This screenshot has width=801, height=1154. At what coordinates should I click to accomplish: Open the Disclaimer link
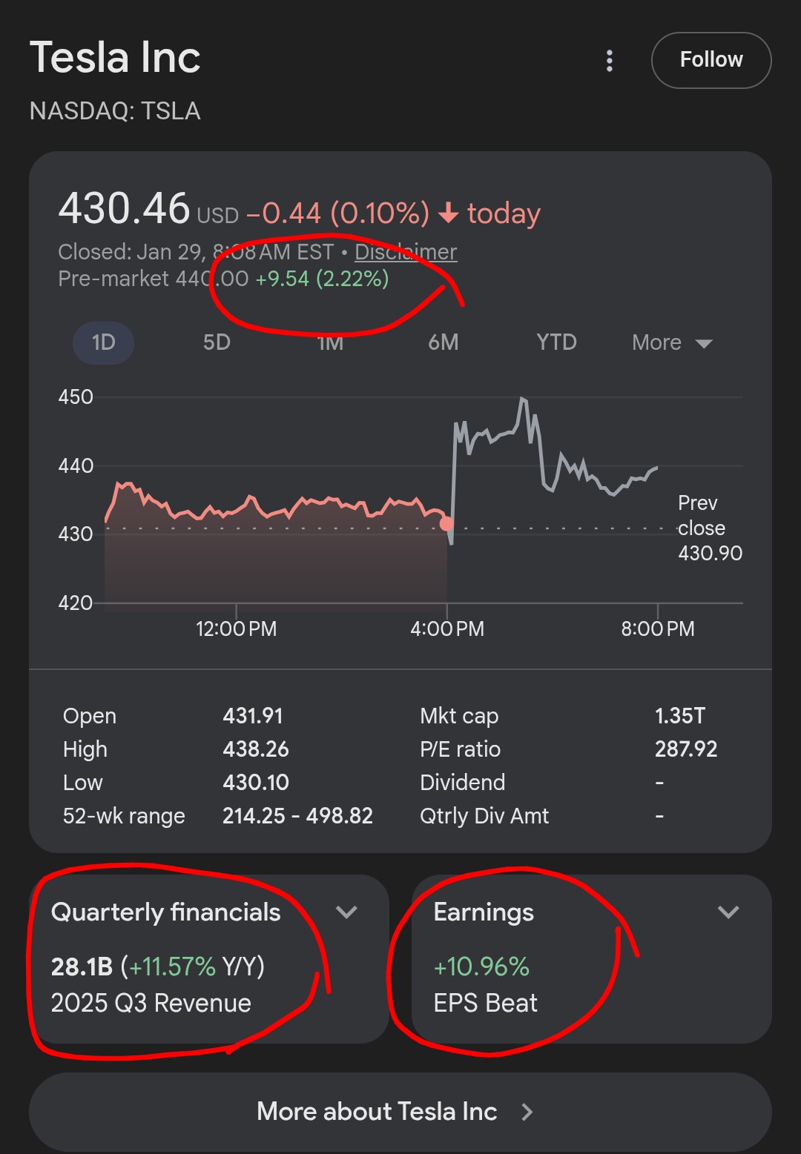406,252
